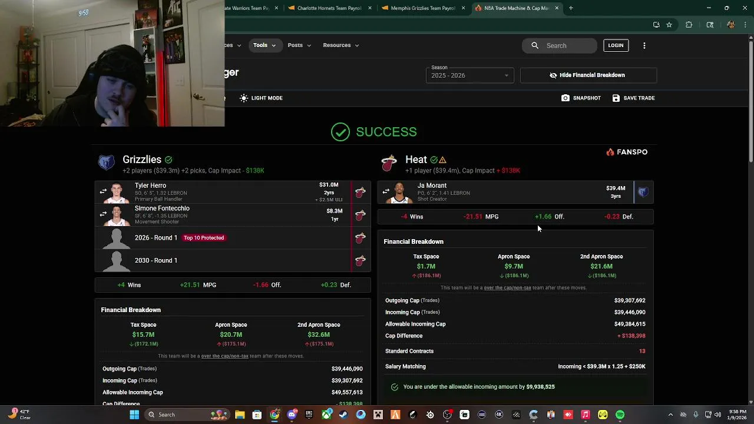This screenshot has width=754, height=424.
Task: Close the Memphis Grizzlies Team Payroll tab
Action: (x=463, y=8)
